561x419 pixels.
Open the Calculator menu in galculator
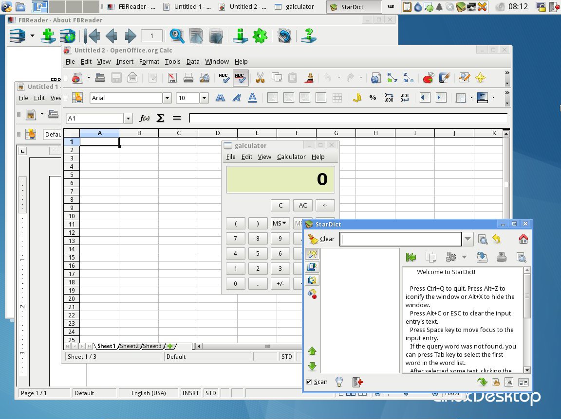click(x=291, y=157)
